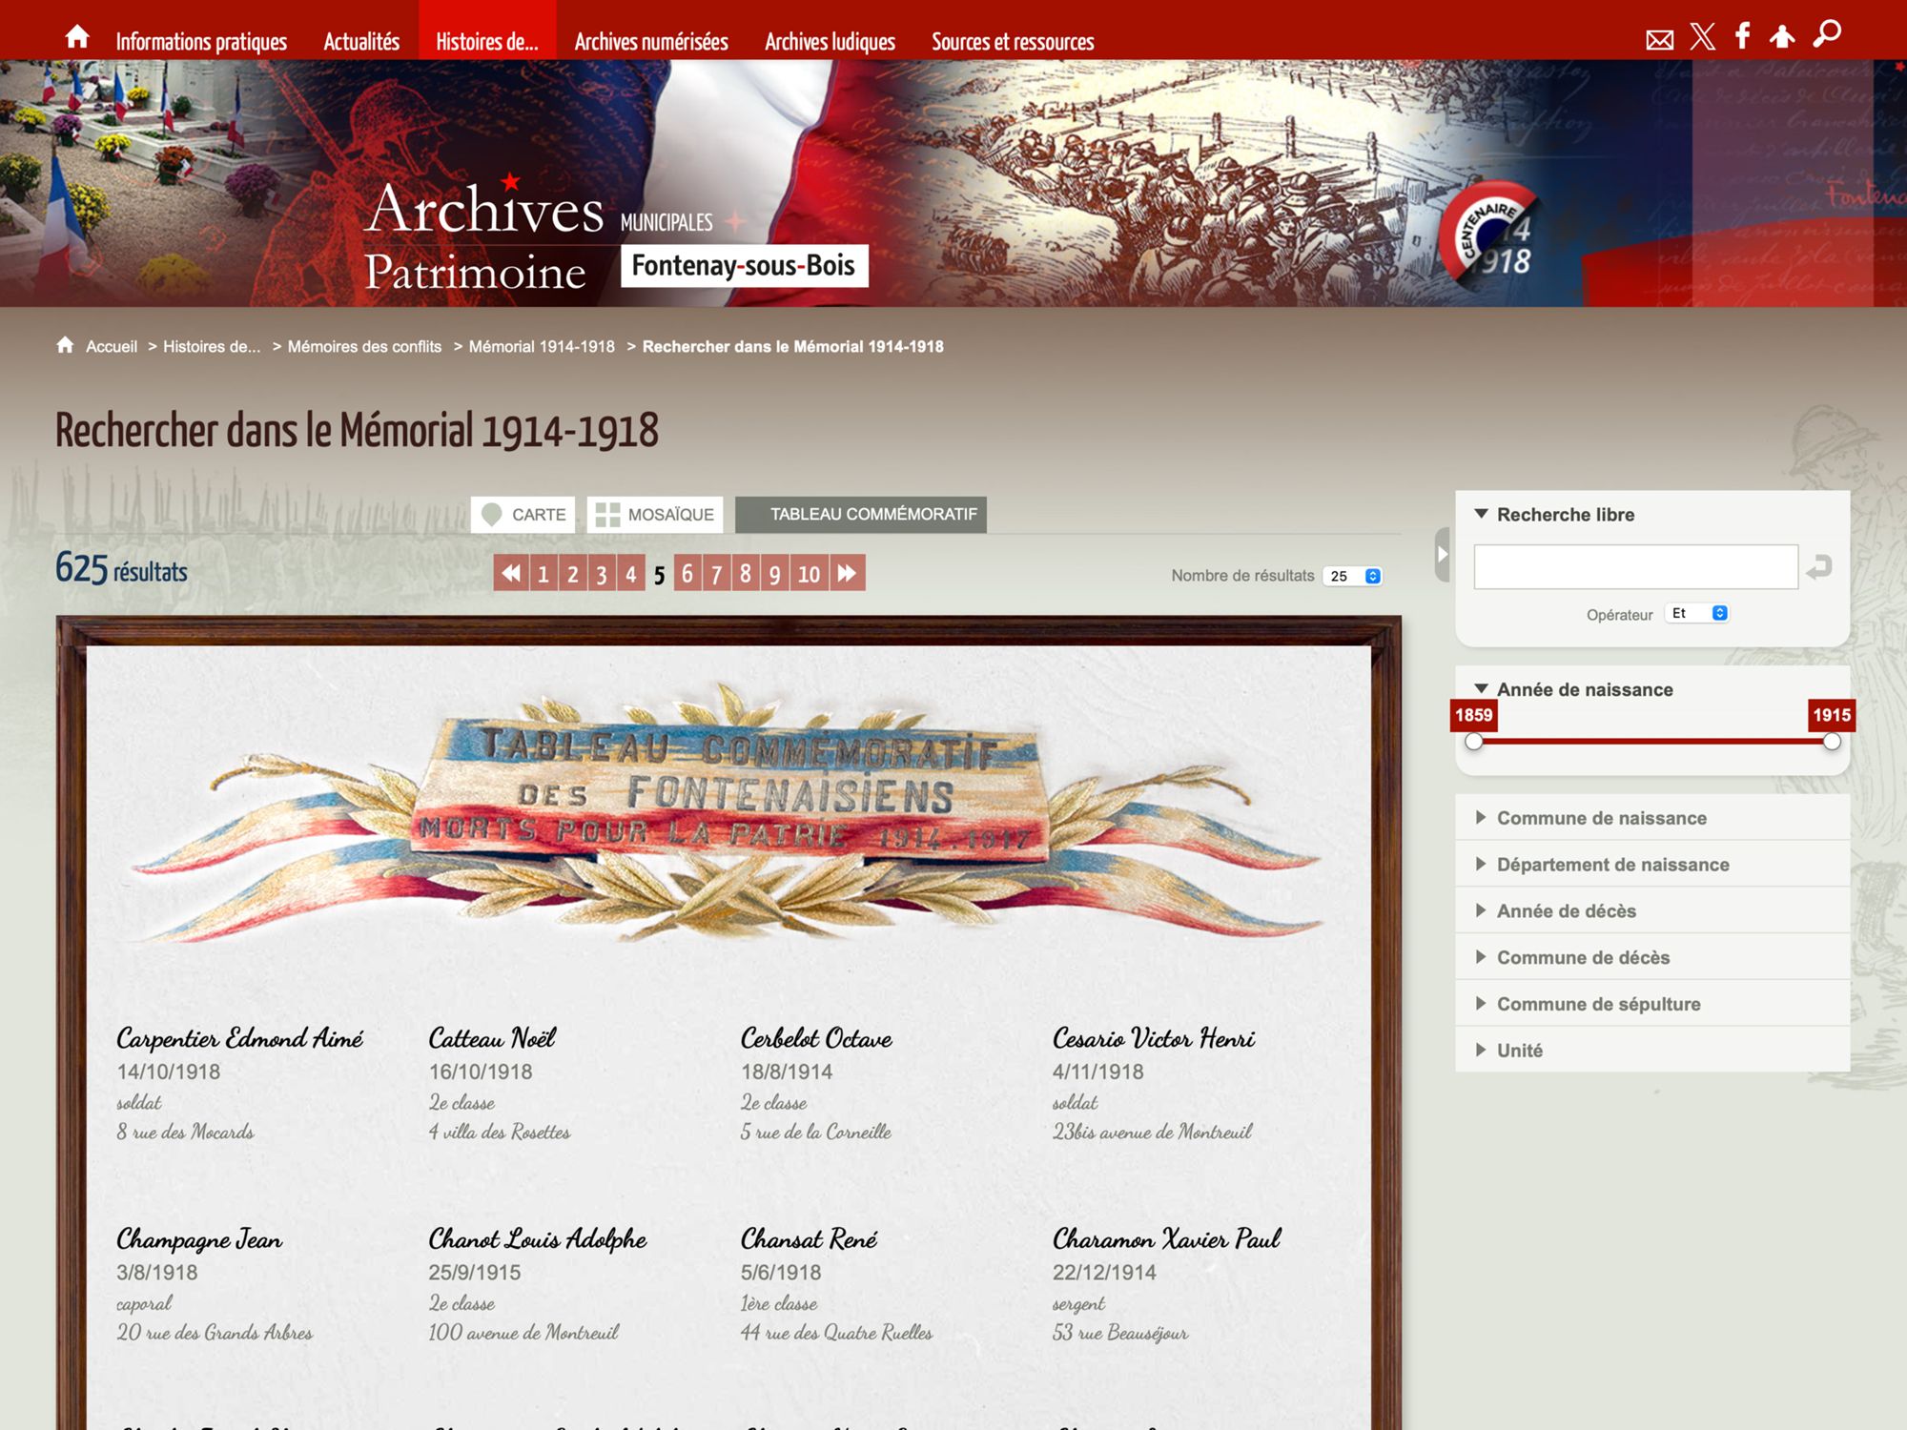This screenshot has height=1430, width=1907.
Task: Open Mémorial 1914-1918 breadcrumb link
Action: coord(542,347)
